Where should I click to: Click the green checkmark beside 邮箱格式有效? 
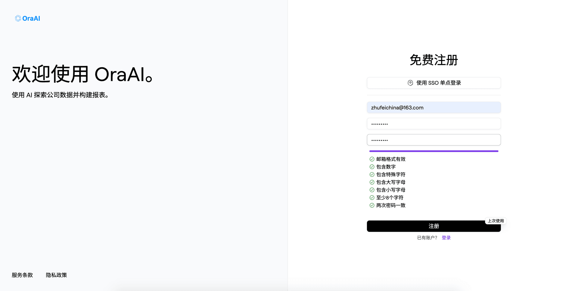(371, 159)
